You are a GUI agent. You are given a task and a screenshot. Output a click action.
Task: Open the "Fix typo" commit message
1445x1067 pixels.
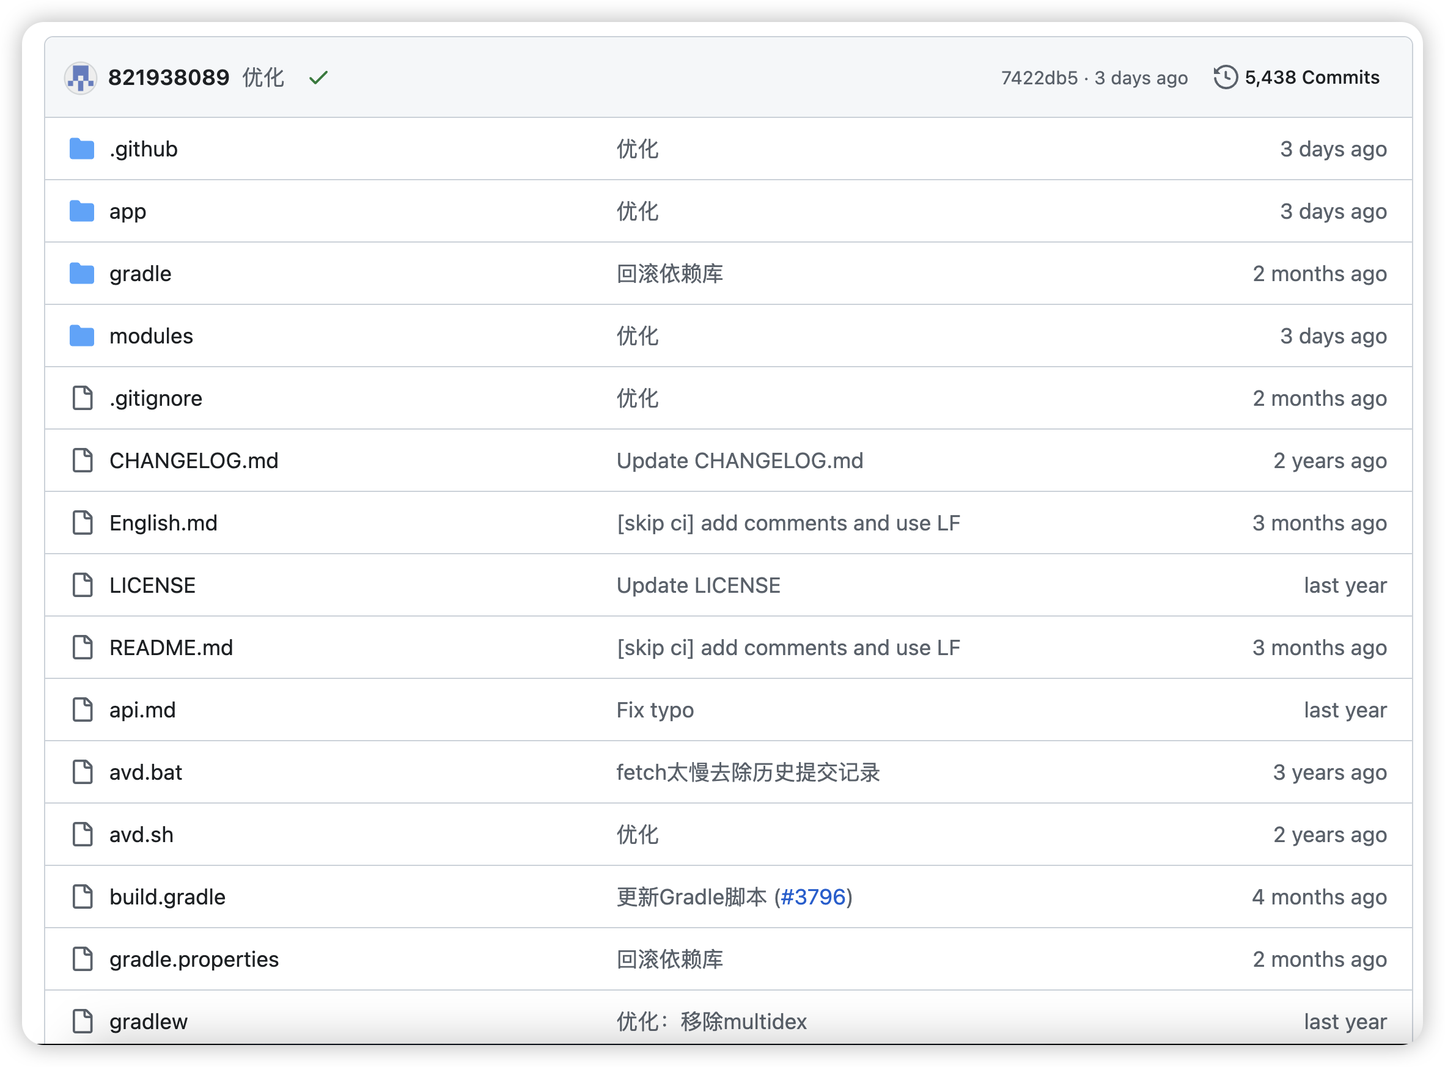[655, 711]
